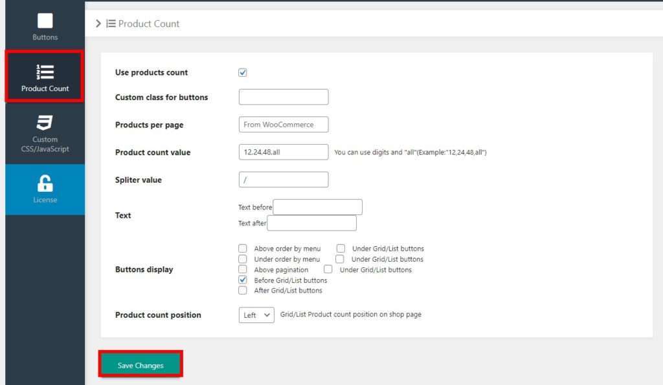Click the Product Count section heading text

tap(149, 24)
